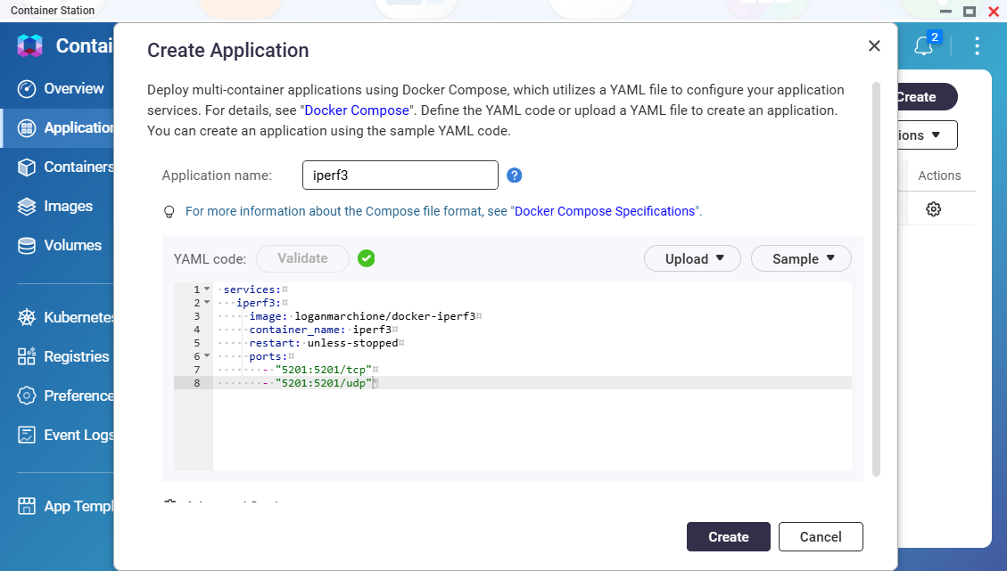The image size is (1007, 571).
Task: Minimize the Container Station window
Action: coord(945,11)
